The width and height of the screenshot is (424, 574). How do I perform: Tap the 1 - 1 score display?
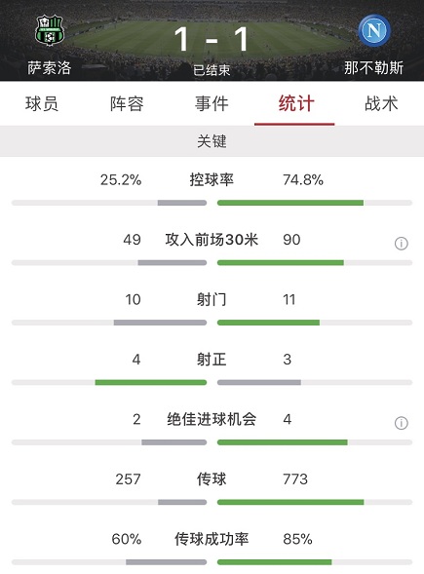(x=212, y=40)
